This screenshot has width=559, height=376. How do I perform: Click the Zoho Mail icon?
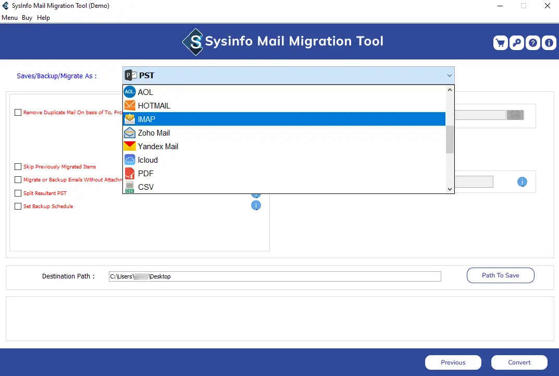tap(129, 132)
